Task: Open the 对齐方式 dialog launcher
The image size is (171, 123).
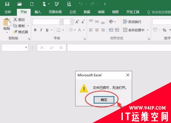Action: point(149,39)
